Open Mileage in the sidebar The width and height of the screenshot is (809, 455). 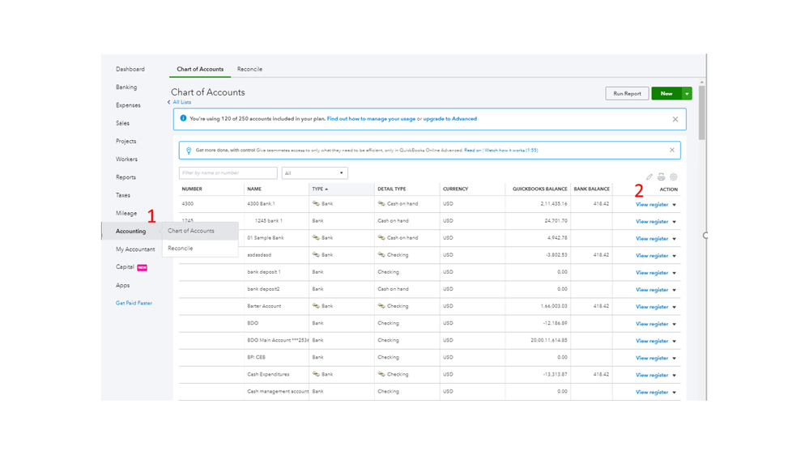point(126,213)
